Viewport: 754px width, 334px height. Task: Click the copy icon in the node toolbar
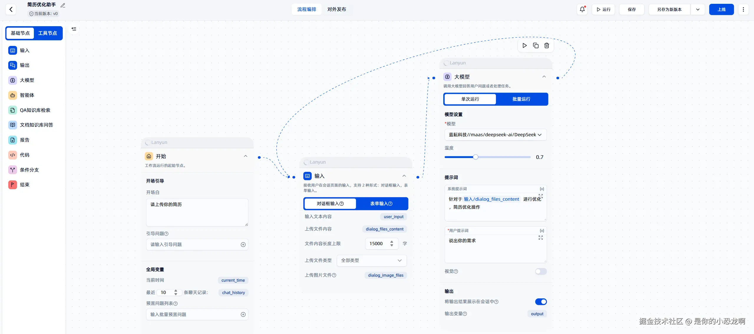point(536,46)
